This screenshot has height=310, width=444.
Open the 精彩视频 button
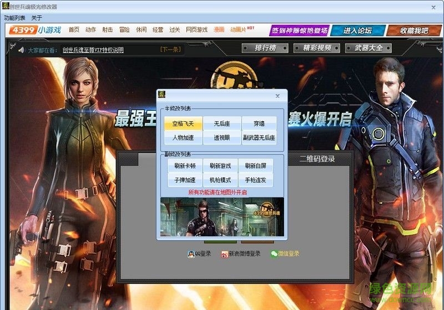tap(317, 48)
